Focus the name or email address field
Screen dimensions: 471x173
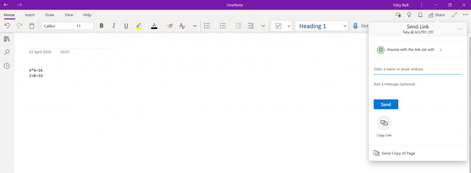point(418,69)
